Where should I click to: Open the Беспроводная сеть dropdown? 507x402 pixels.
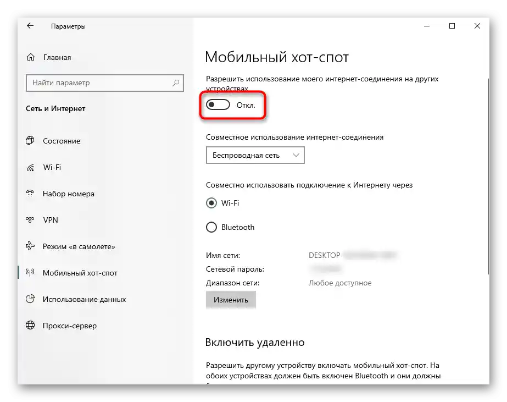click(x=255, y=155)
